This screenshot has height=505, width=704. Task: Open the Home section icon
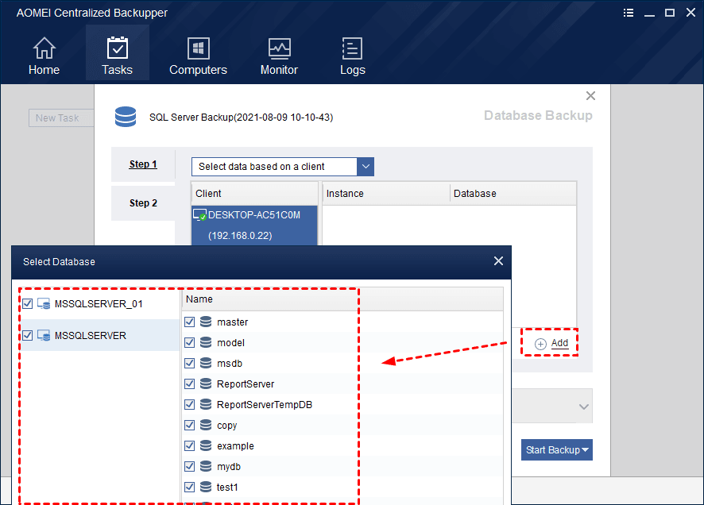click(x=44, y=48)
